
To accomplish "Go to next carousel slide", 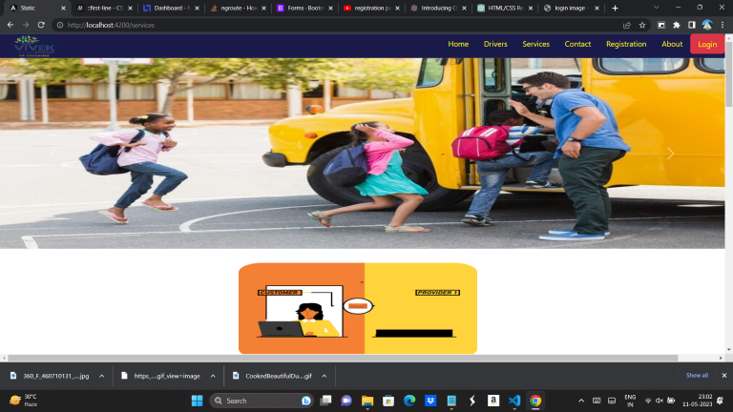I will click(x=670, y=154).
